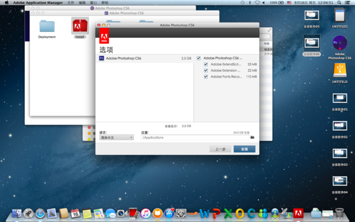Launch the green X Excel app in the Dock
Viewport: 355px width, 222px height.
click(x=228, y=213)
